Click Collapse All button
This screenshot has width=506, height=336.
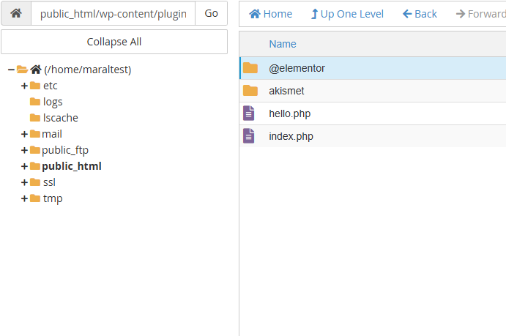point(114,42)
